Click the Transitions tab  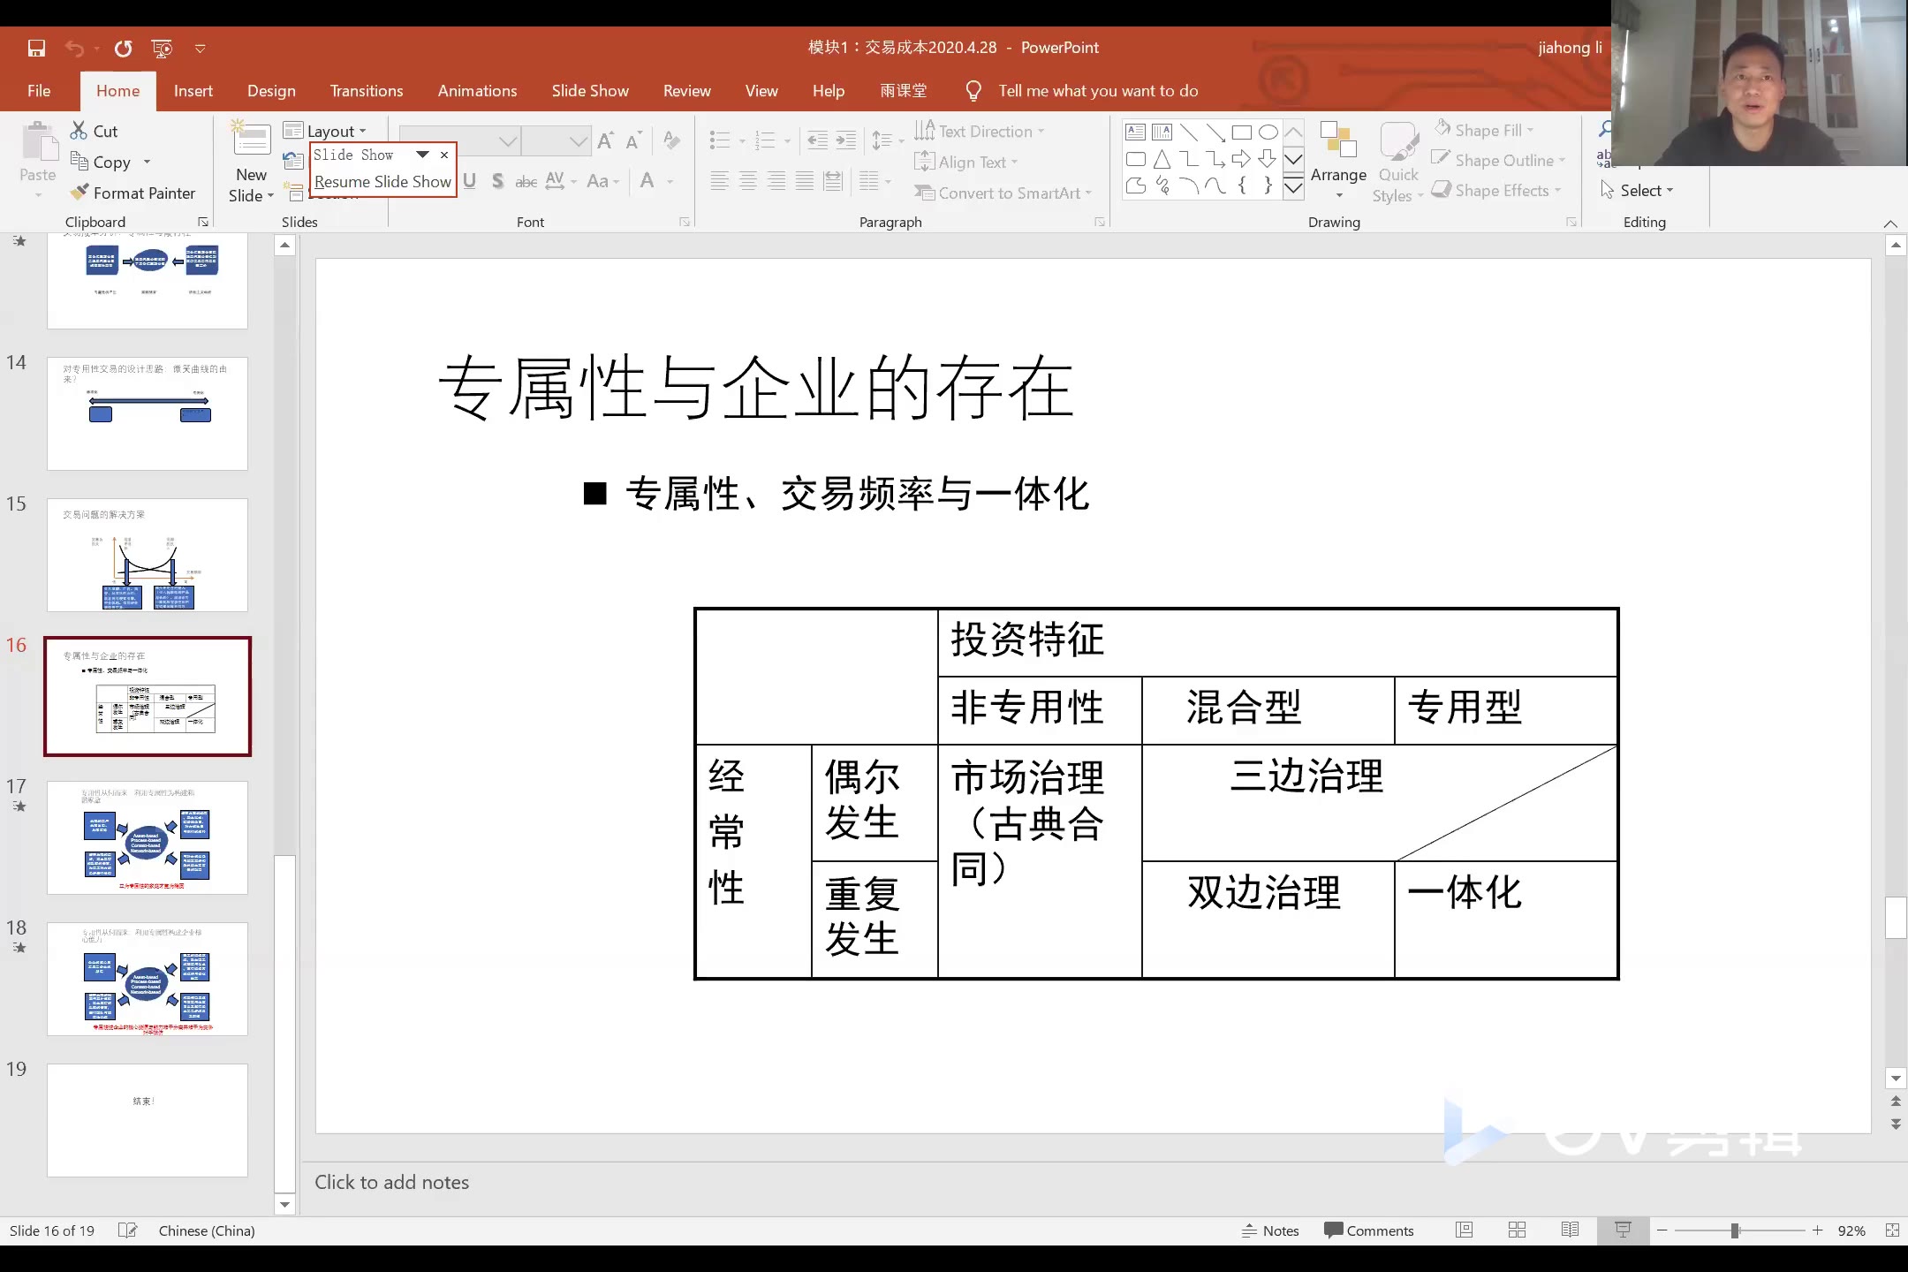(x=367, y=89)
